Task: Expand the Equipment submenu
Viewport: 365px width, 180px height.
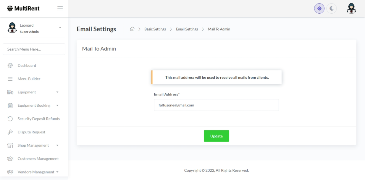Action: coord(57,92)
